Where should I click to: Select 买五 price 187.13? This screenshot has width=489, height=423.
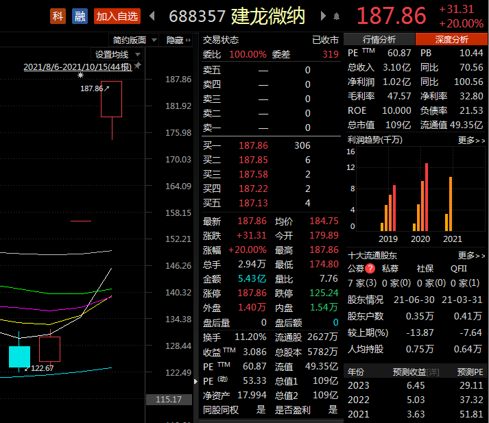pyautogui.click(x=253, y=203)
